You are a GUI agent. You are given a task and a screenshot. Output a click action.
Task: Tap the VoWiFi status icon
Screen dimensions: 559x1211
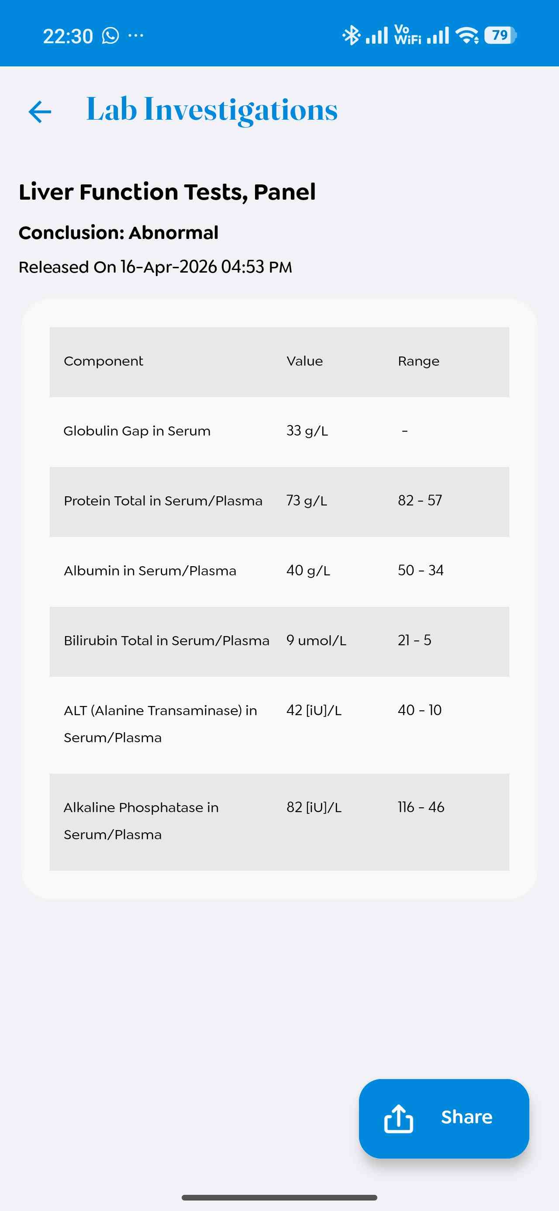pos(407,36)
